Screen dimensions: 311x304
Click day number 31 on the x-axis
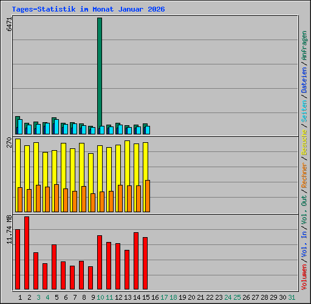tap(292, 297)
